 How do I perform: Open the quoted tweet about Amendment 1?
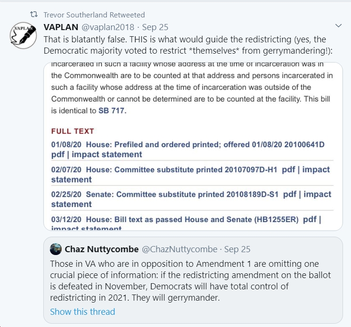193,280
